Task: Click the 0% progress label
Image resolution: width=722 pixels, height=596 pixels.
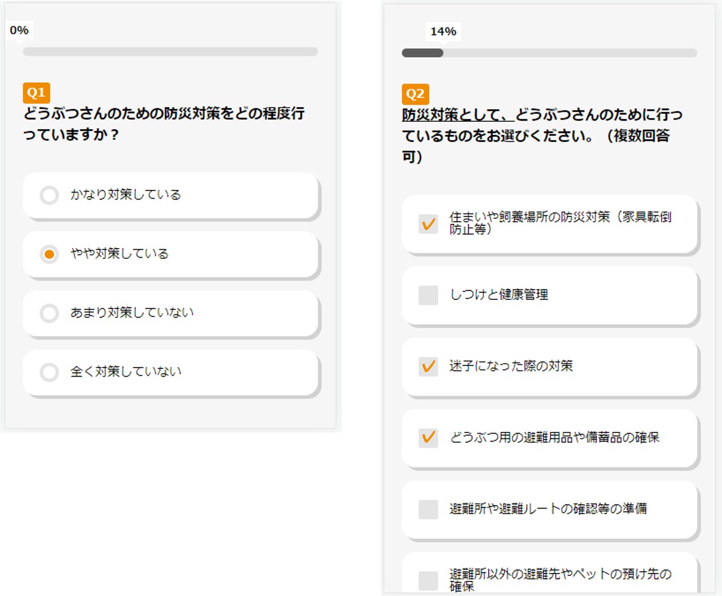Action: pos(19,30)
